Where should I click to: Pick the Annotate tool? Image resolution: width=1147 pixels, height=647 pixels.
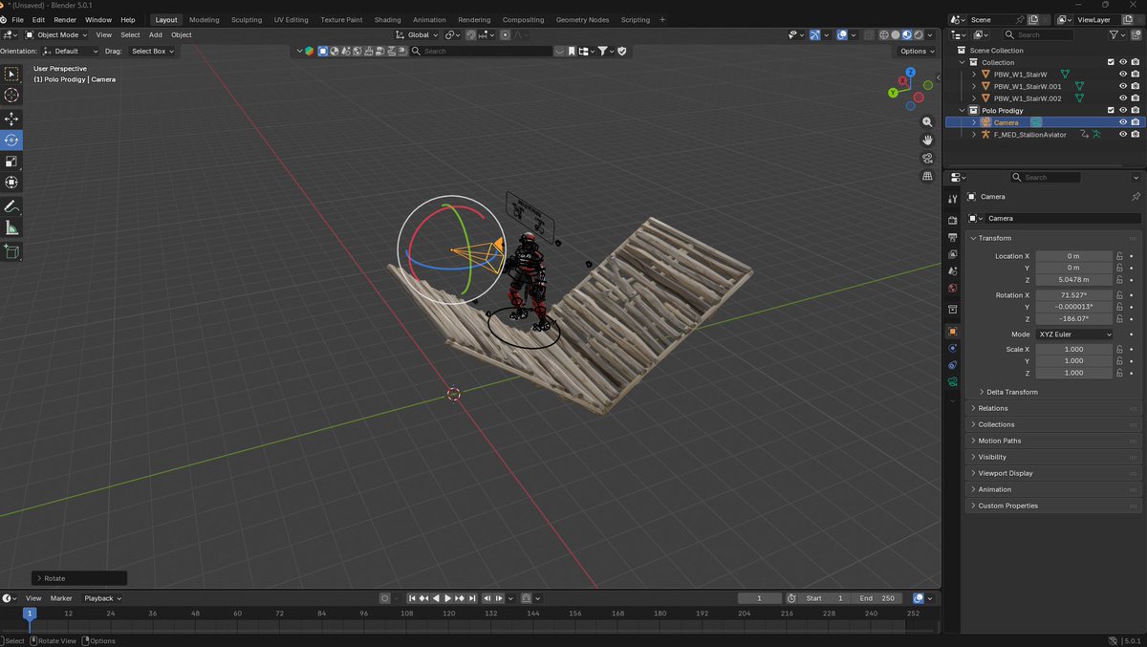pyautogui.click(x=11, y=206)
